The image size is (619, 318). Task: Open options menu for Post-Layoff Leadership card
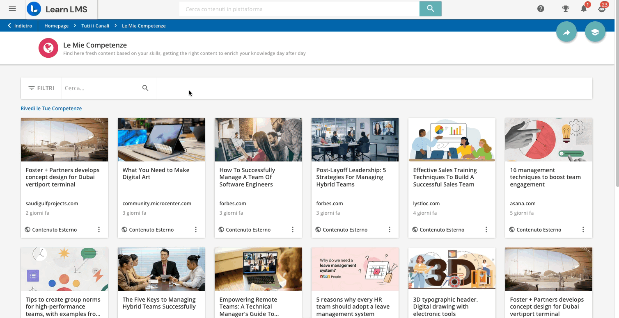coord(390,229)
